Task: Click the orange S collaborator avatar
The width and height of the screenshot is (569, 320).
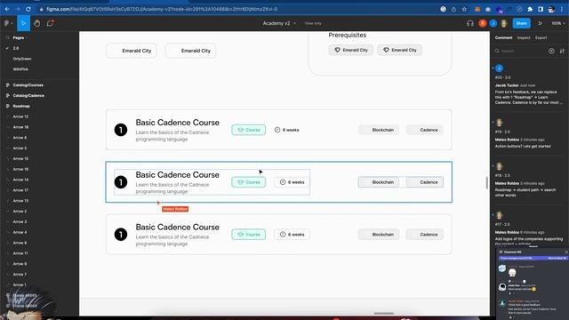Action: pos(482,23)
